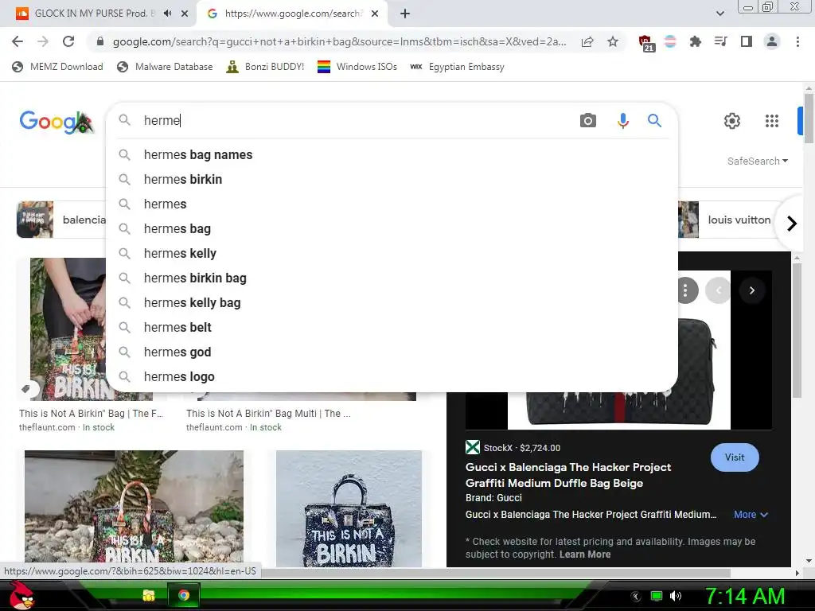Screen dimensions: 815x611
Task: Click in the Google search input field
Action: pos(359,121)
